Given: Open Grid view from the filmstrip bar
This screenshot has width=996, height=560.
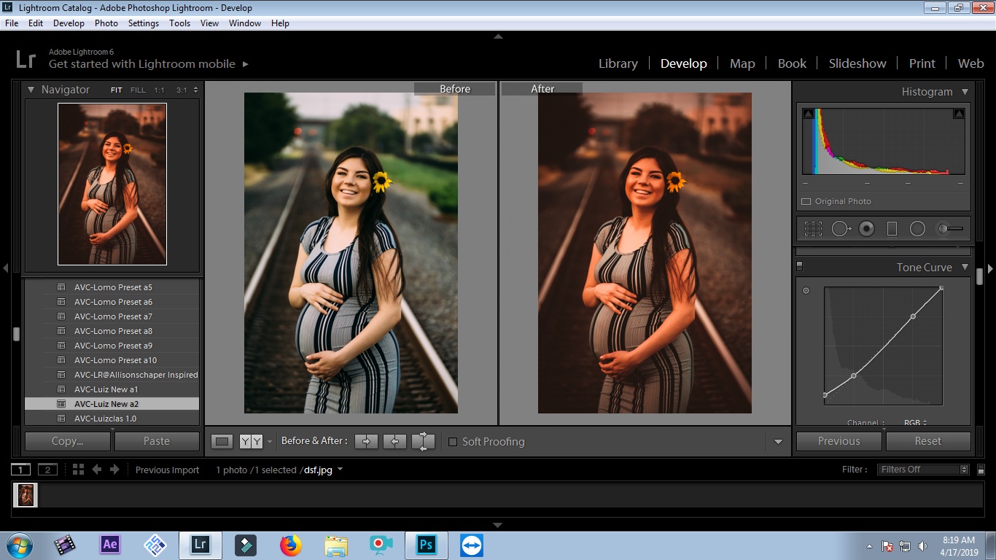Looking at the screenshot, I should [78, 470].
